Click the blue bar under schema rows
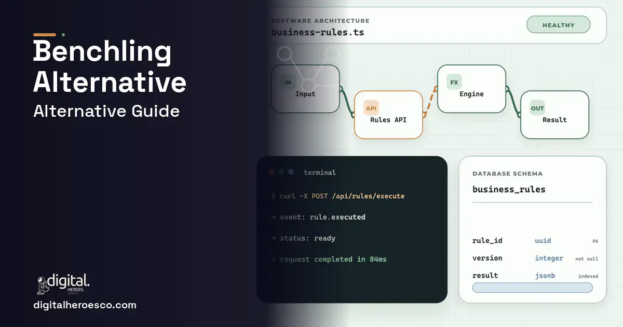The image size is (623, 327). (532, 288)
